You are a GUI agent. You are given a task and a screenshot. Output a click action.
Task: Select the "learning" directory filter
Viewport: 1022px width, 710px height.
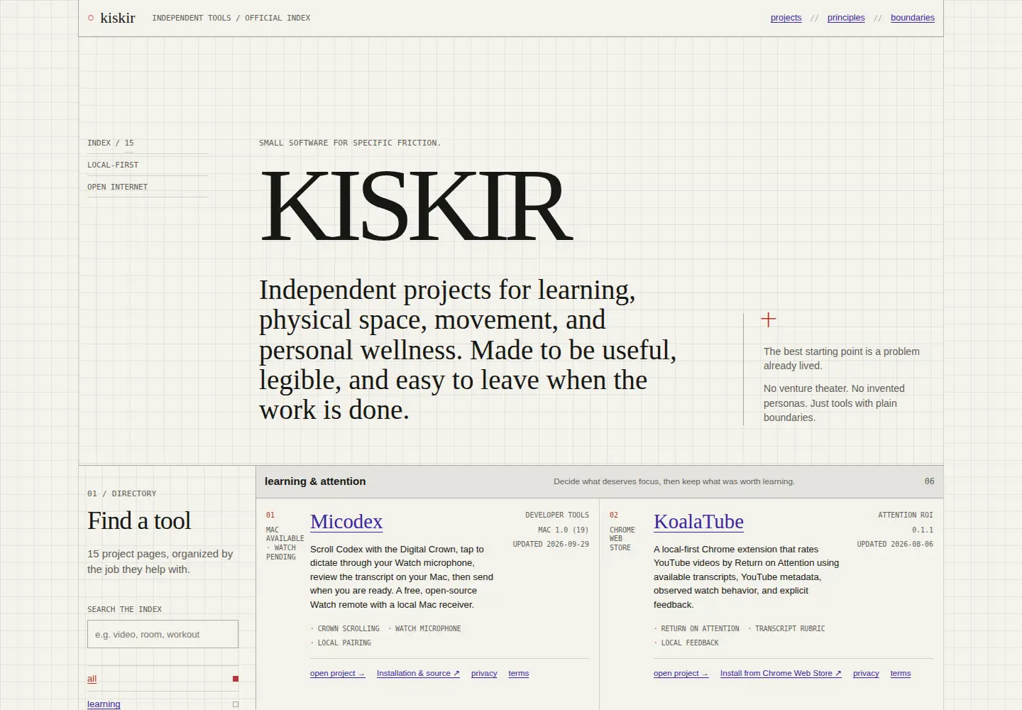click(x=163, y=704)
